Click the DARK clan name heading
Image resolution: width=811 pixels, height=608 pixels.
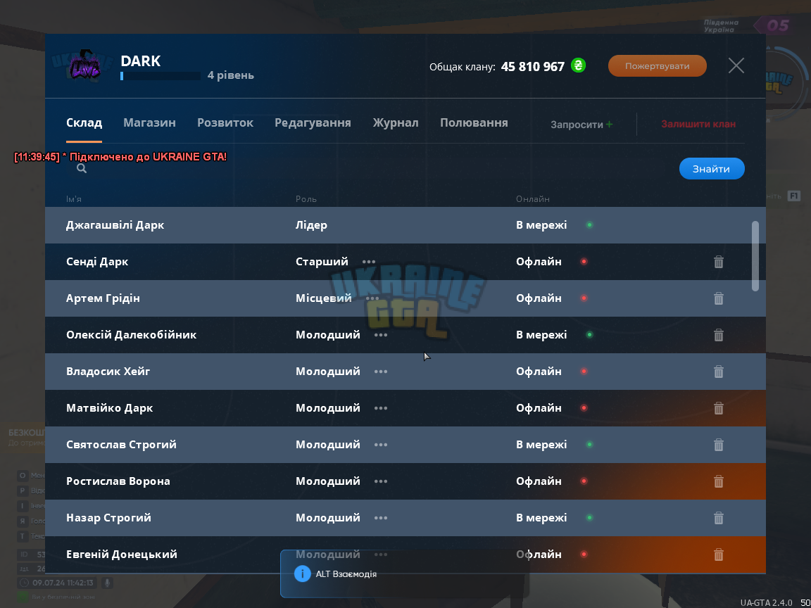[x=141, y=61]
